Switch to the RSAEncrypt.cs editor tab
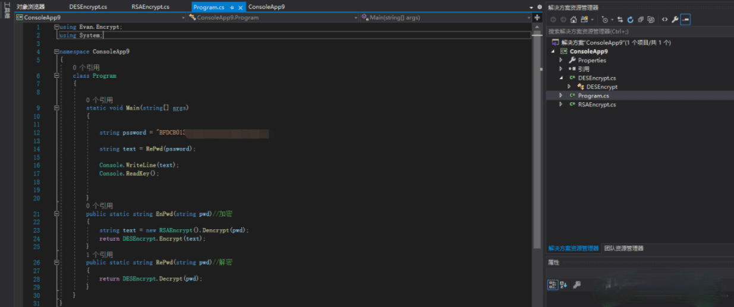This screenshot has width=734, height=307. pyautogui.click(x=150, y=7)
